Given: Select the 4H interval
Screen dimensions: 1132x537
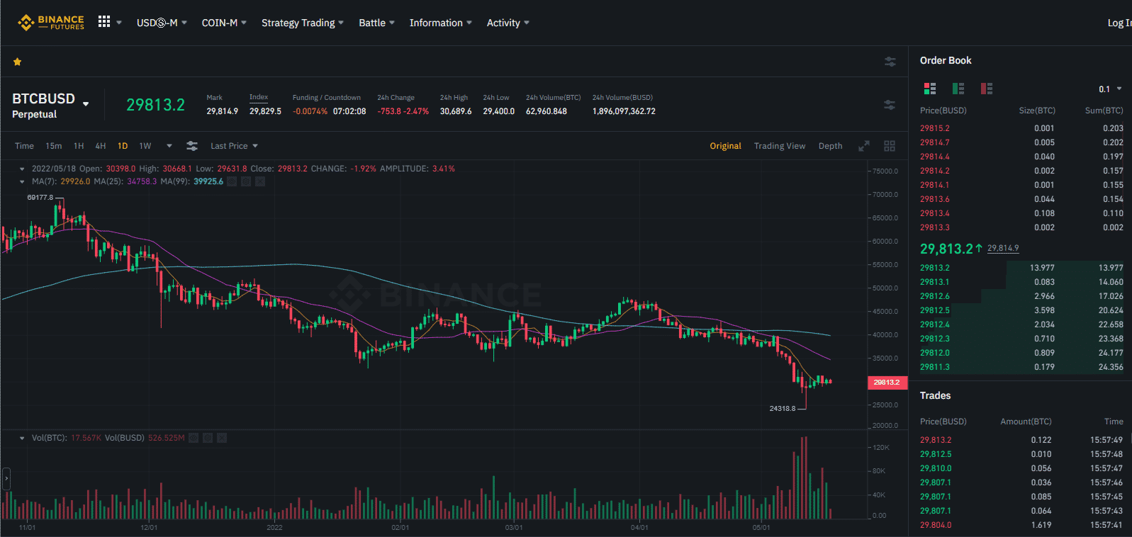Looking at the screenshot, I should click(101, 146).
